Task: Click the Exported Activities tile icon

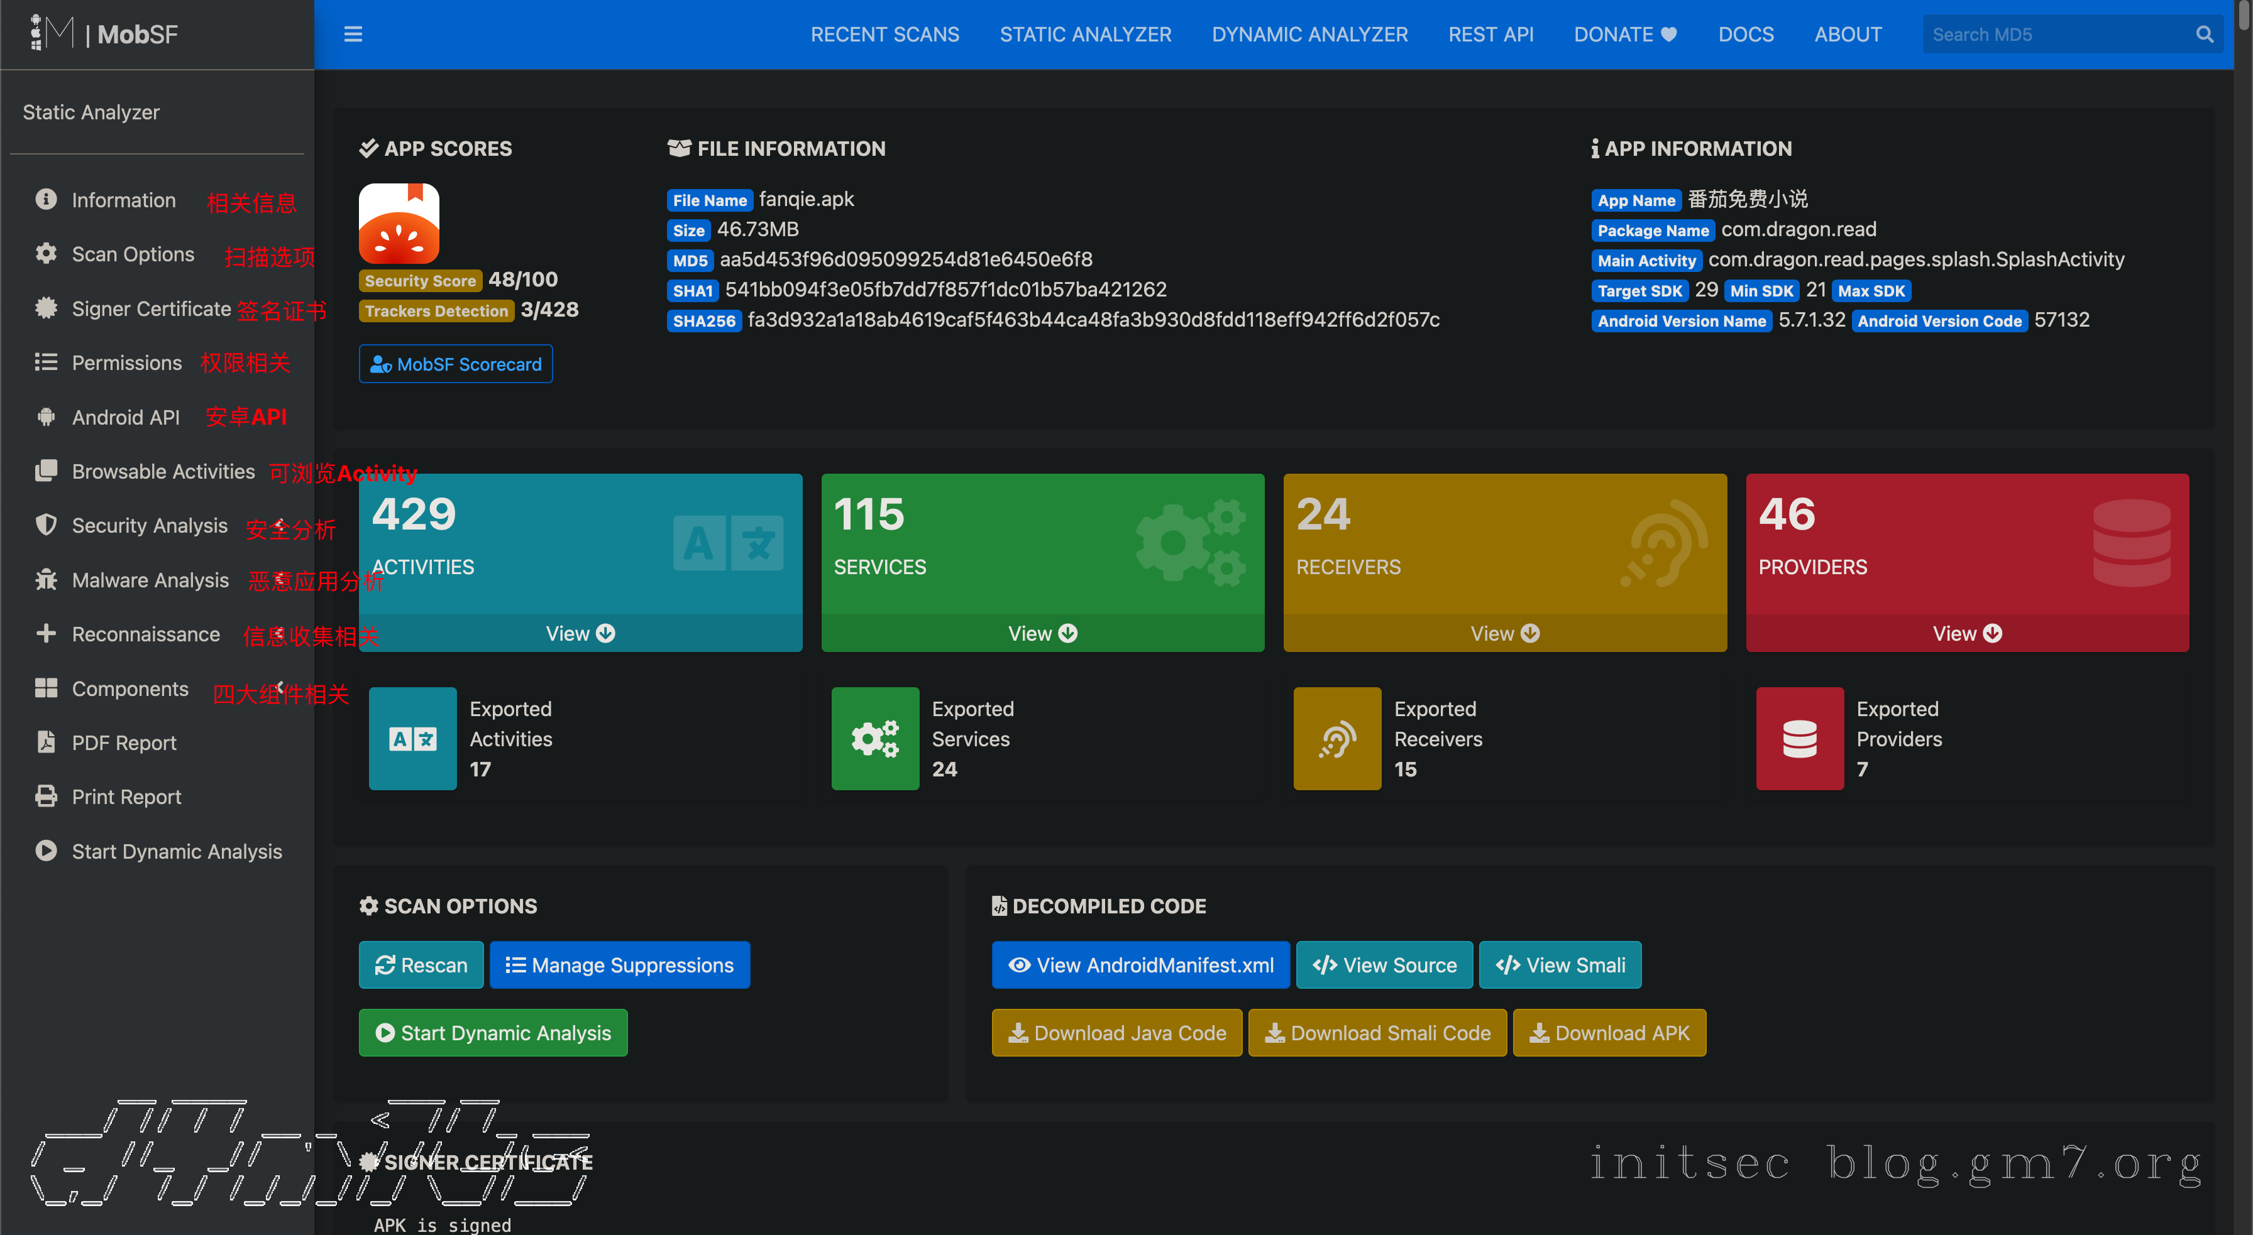Action: [x=412, y=739]
